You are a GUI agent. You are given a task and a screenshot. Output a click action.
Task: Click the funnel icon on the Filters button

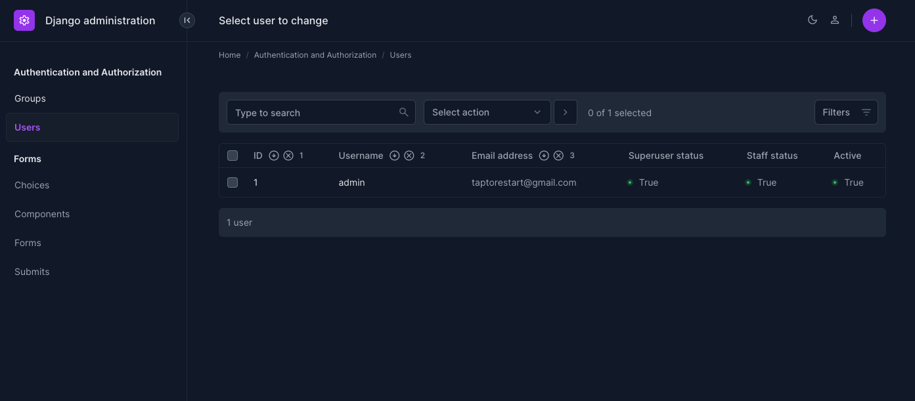coord(866,112)
